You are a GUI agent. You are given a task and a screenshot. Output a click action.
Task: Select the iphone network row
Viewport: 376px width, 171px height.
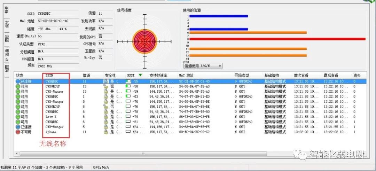tap(191, 132)
